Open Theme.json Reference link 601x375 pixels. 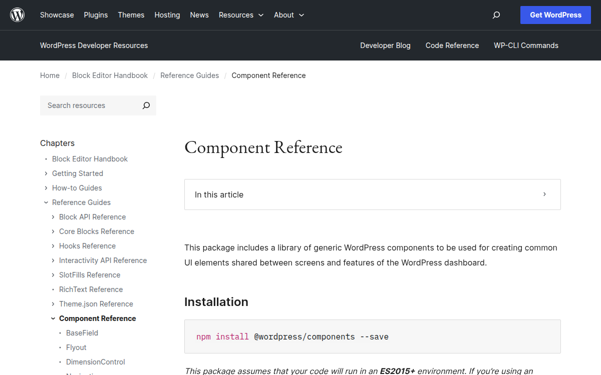pyautogui.click(x=96, y=304)
